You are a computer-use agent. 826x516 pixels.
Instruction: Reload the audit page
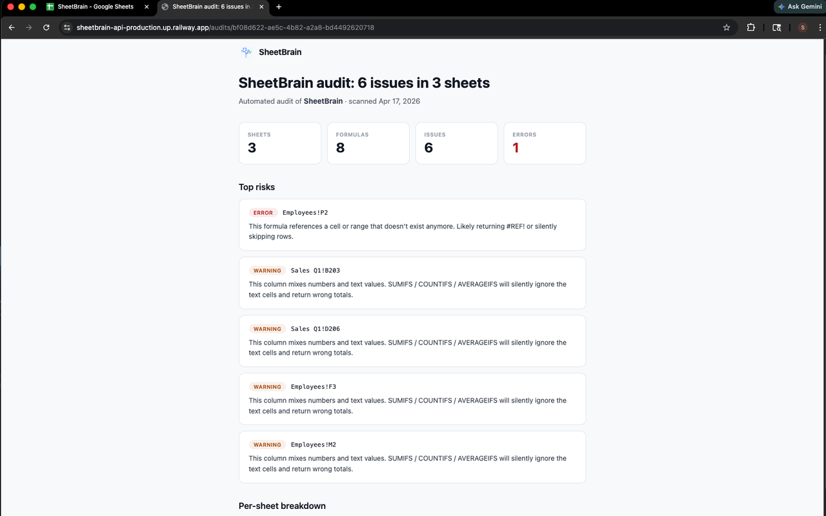pos(45,27)
